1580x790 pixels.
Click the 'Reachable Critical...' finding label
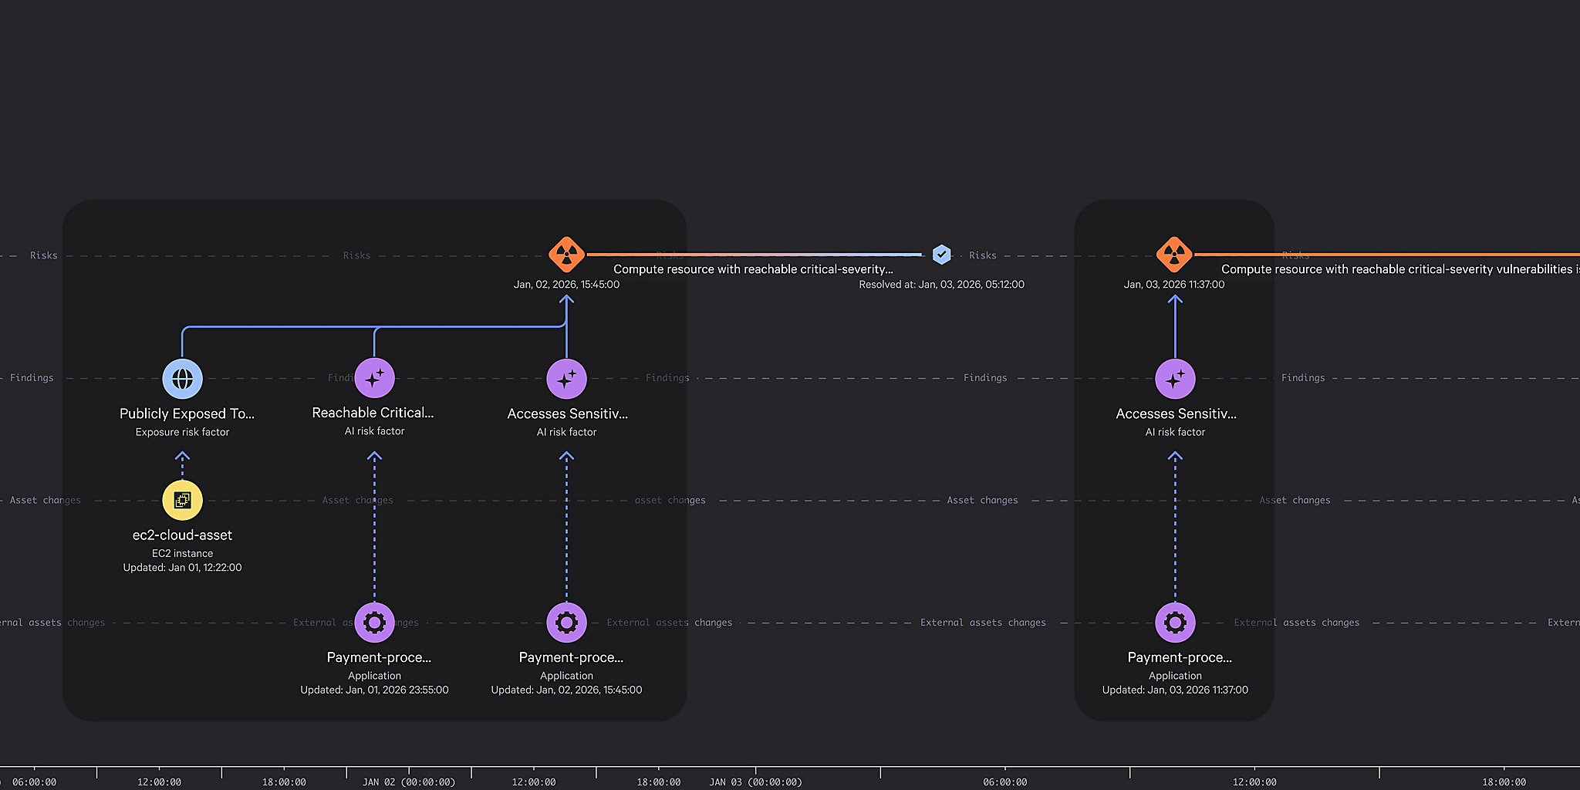click(373, 413)
